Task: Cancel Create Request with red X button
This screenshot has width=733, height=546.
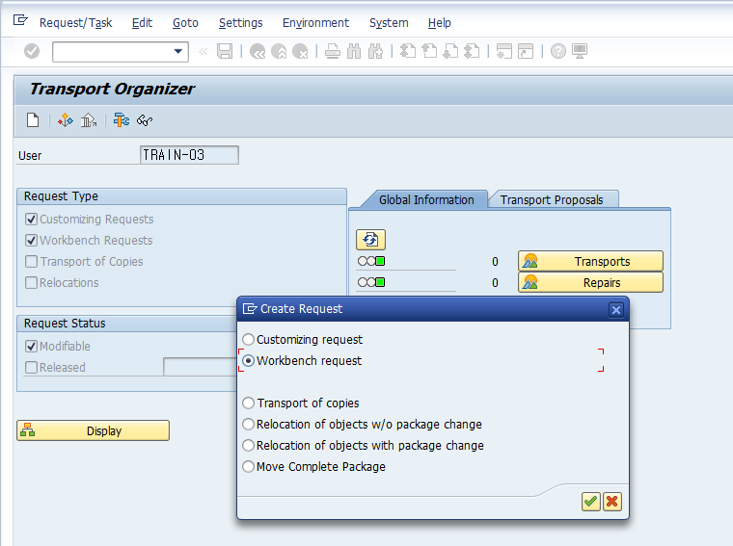Action: click(x=611, y=502)
